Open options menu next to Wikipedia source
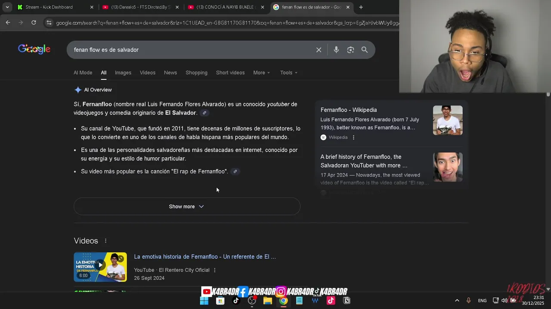Screen dimensions: 551x309 353,137
